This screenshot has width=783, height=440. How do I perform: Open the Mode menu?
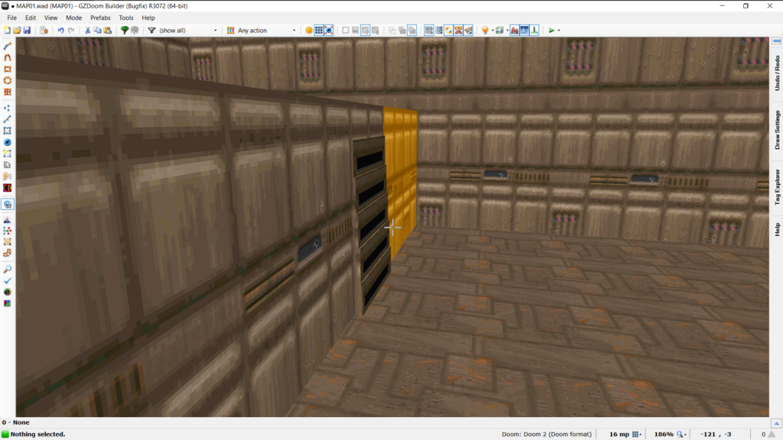tap(74, 18)
